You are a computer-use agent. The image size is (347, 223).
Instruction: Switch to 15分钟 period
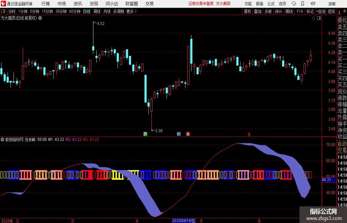(47, 11)
